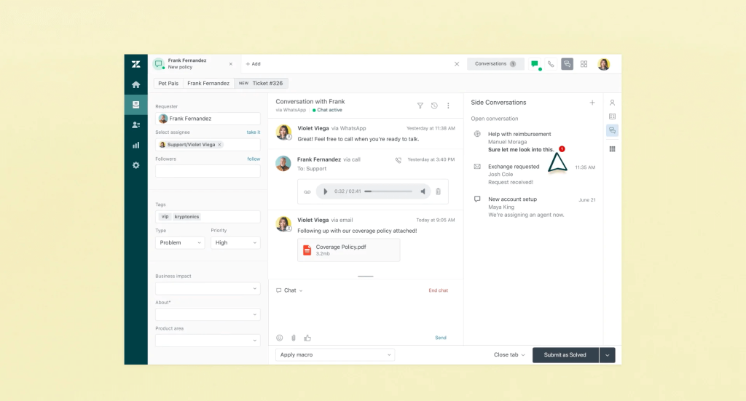
Task: Remove Support/Violet Viega assignee tag
Action: click(220, 145)
